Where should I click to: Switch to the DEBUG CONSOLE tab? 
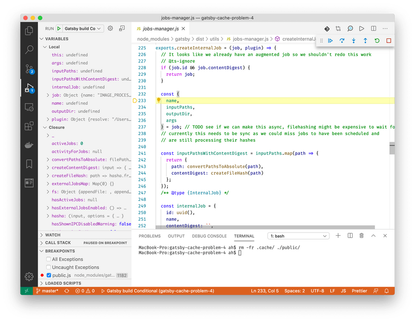coord(210,236)
